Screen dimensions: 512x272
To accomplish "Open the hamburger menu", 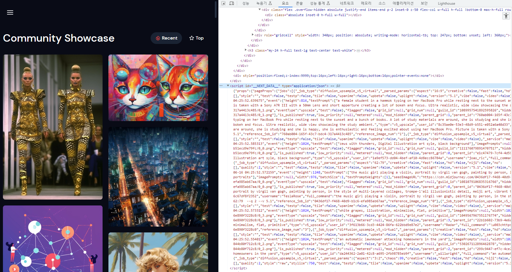I will 10,12.
